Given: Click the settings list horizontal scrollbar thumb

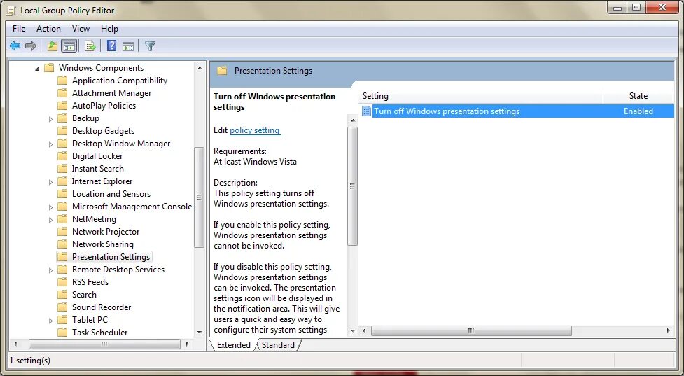Looking at the screenshot, I should click(x=471, y=331).
